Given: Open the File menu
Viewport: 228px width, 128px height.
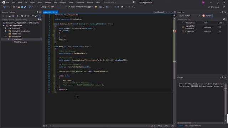Looking at the screenshot, I should (x=8, y=2).
